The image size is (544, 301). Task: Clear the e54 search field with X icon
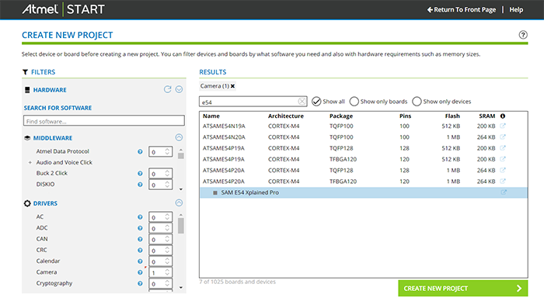pos(302,102)
